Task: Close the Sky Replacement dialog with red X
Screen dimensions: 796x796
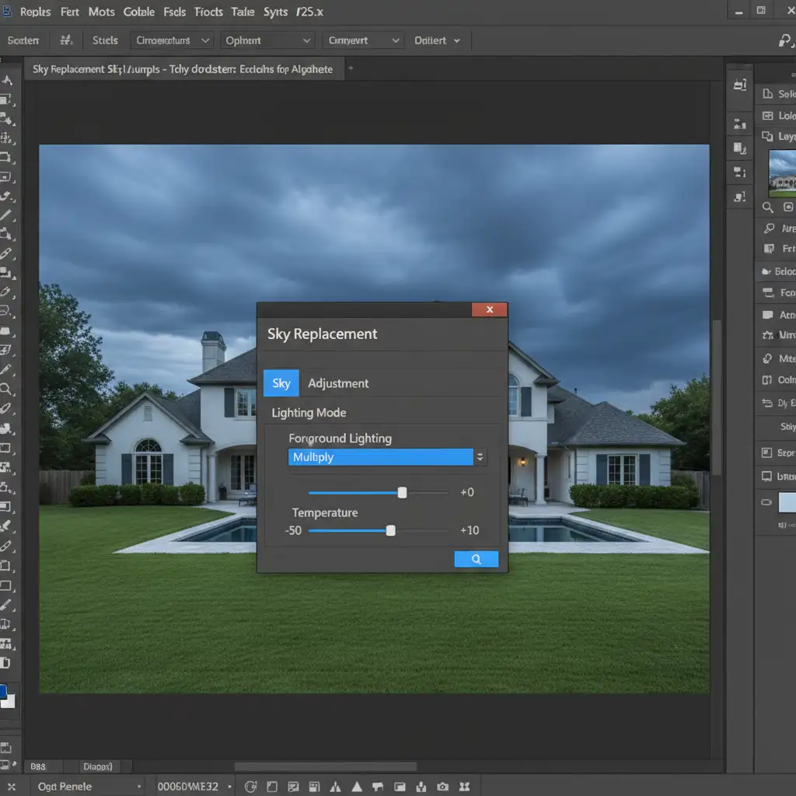Action: 489,309
